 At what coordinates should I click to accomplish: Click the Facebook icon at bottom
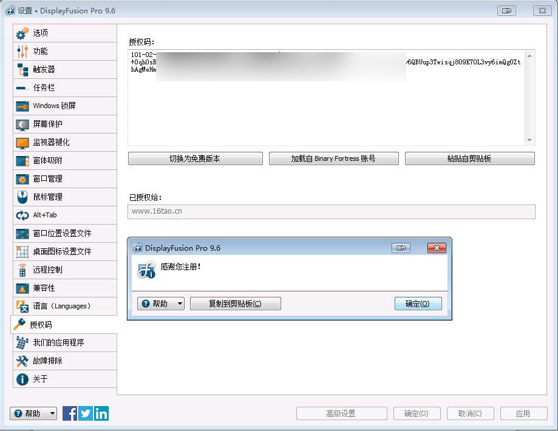pos(70,413)
